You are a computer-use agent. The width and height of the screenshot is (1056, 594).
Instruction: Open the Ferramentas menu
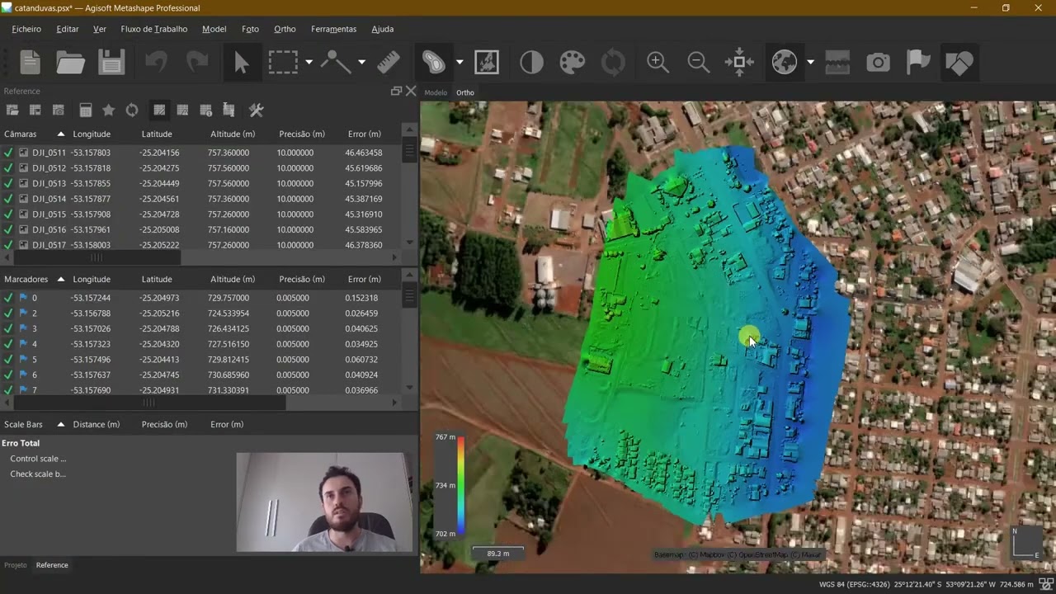click(x=334, y=29)
